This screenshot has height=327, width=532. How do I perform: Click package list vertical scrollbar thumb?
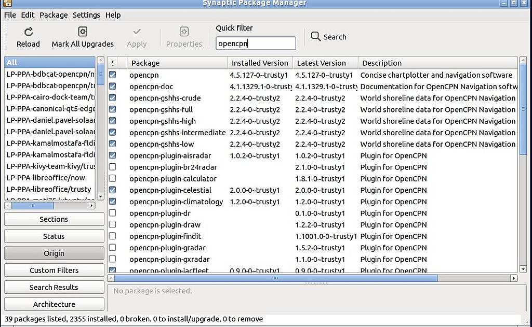coord(523,109)
